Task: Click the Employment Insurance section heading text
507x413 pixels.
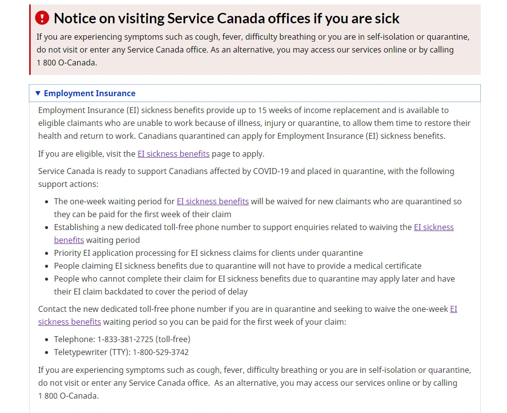Action: tap(90, 93)
